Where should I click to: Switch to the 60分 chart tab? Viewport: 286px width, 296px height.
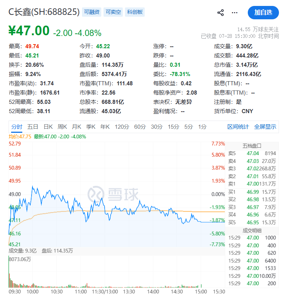(140, 126)
